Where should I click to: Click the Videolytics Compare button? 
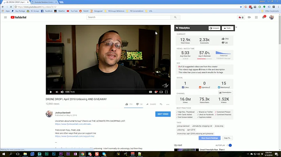coord(214,28)
